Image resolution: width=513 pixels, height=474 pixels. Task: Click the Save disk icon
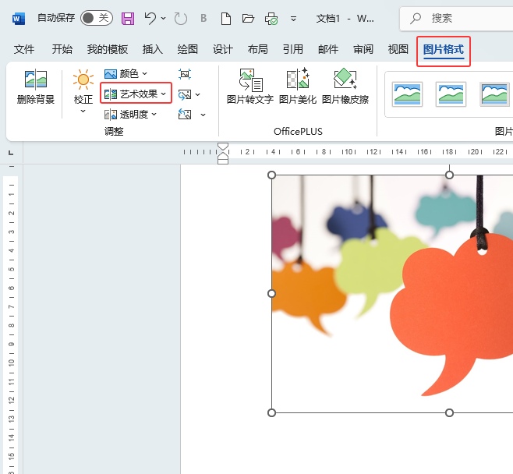click(128, 18)
